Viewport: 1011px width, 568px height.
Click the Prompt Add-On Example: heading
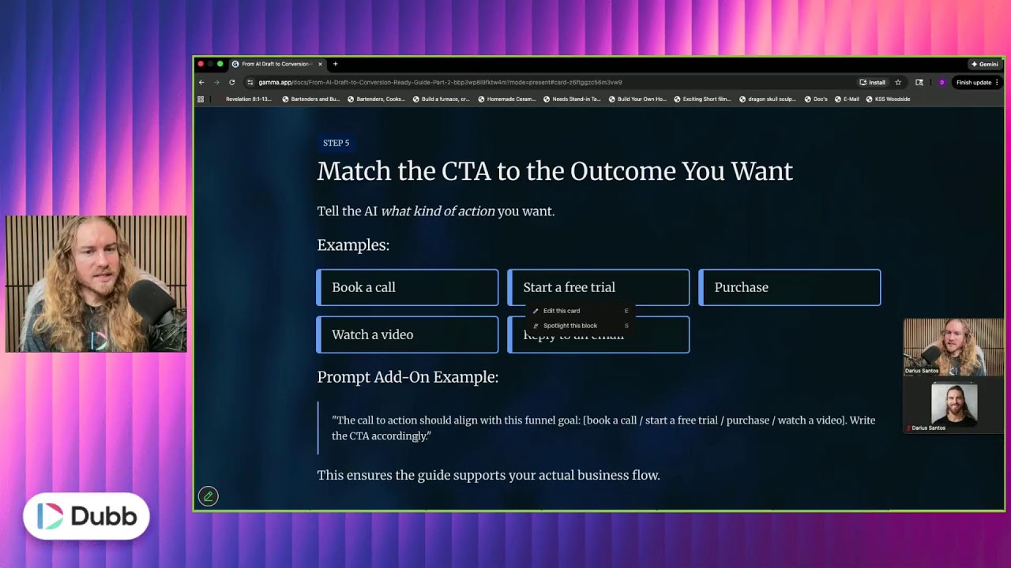pos(408,377)
